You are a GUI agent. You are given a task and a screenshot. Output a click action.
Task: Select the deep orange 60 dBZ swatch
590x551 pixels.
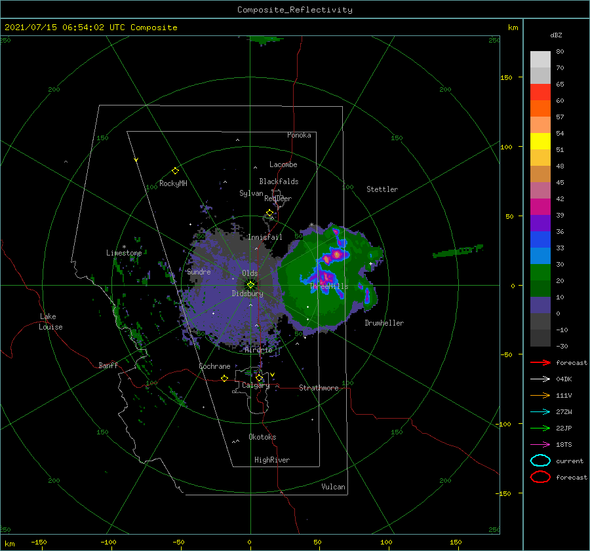point(540,108)
